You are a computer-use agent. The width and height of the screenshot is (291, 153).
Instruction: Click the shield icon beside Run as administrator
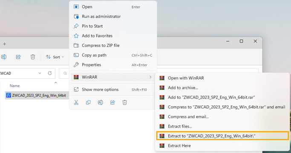click(x=76, y=17)
